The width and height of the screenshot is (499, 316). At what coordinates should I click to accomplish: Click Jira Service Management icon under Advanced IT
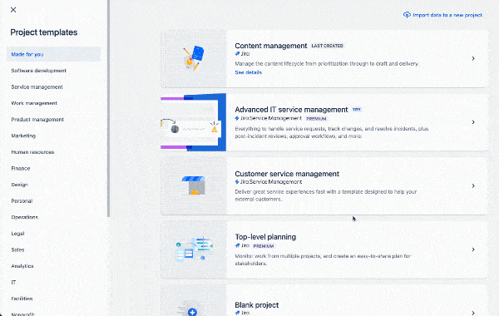click(237, 118)
